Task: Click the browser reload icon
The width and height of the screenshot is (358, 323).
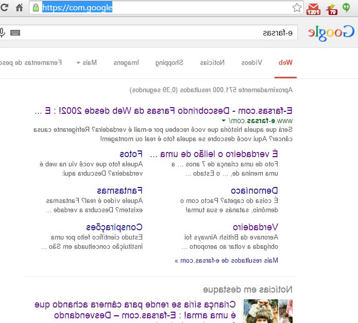Action: tap(4, 8)
